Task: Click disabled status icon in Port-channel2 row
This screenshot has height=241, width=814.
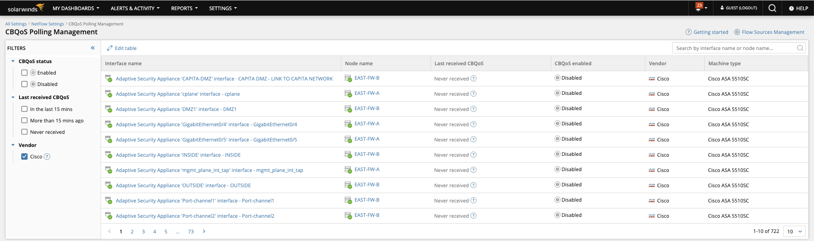Action: tap(558, 215)
